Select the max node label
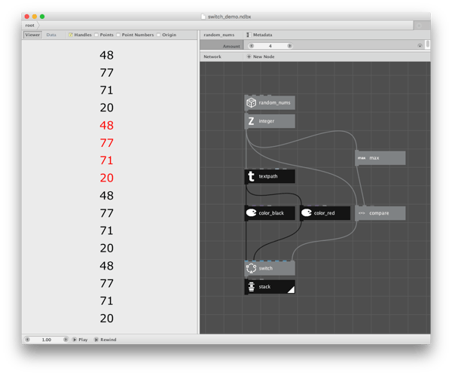The width and height of the screenshot is (452, 375). (374, 158)
